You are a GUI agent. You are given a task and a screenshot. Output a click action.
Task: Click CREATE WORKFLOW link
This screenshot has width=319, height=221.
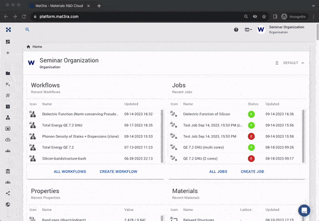(119, 172)
